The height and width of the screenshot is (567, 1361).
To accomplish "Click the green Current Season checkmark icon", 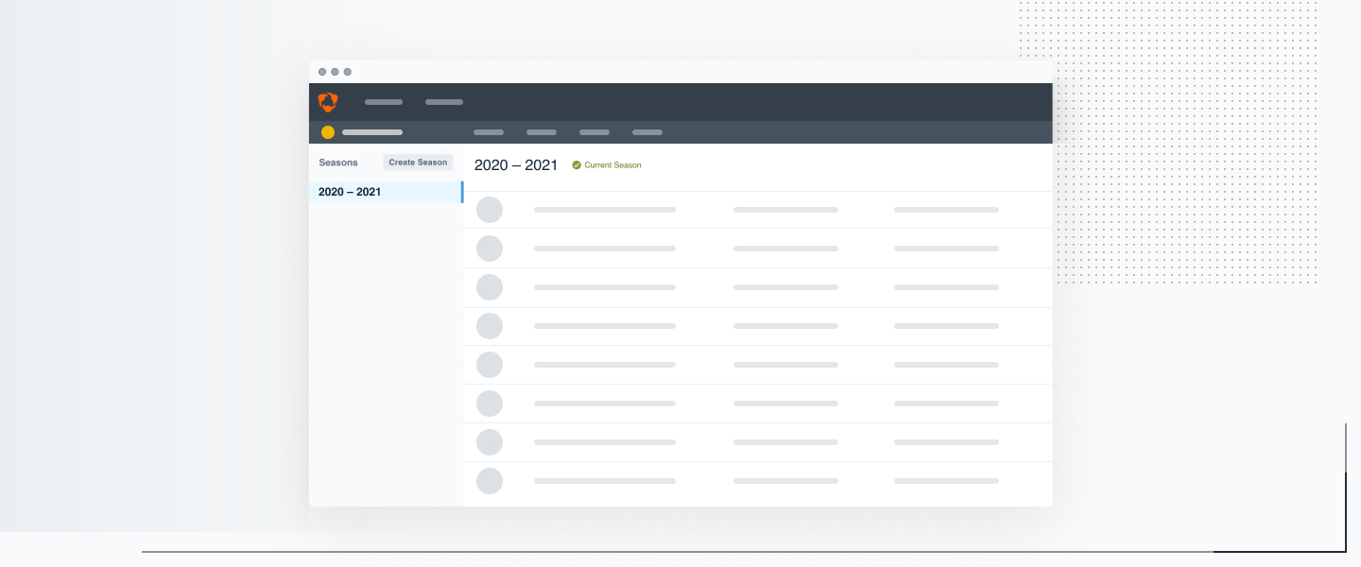I will coord(577,165).
